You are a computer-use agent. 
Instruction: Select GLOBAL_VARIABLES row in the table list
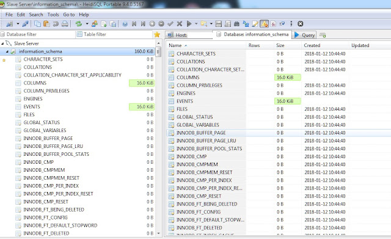click(x=279, y=125)
